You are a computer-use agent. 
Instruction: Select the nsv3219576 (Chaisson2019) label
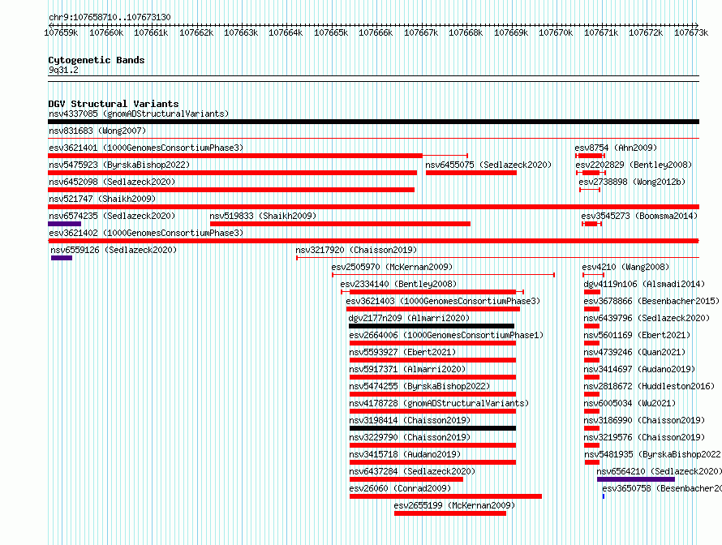(x=644, y=437)
